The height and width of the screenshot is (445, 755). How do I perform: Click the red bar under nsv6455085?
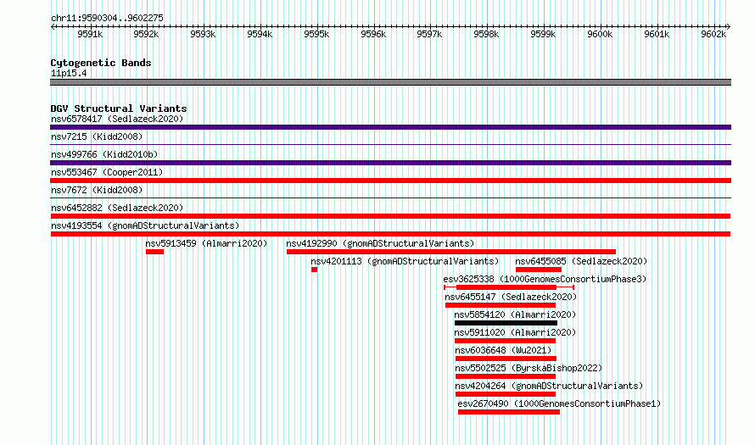[539, 270]
